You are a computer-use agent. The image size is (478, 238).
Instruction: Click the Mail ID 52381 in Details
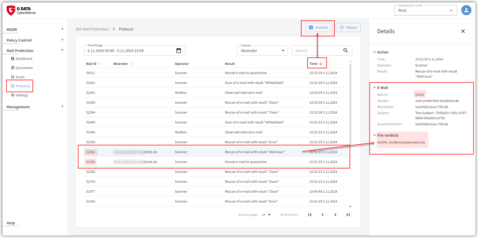419,95
